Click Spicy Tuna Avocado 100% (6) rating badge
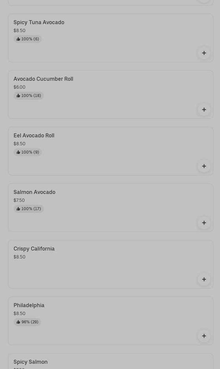This screenshot has height=369, width=220. 28,39
